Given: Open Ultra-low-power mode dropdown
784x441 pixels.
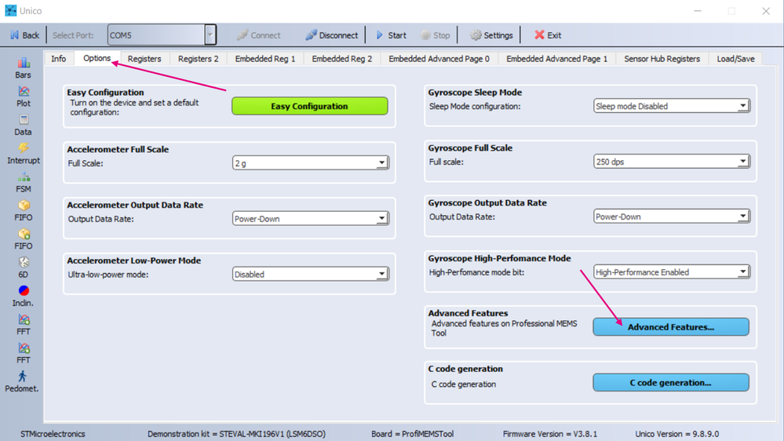Looking at the screenshot, I should (x=311, y=274).
